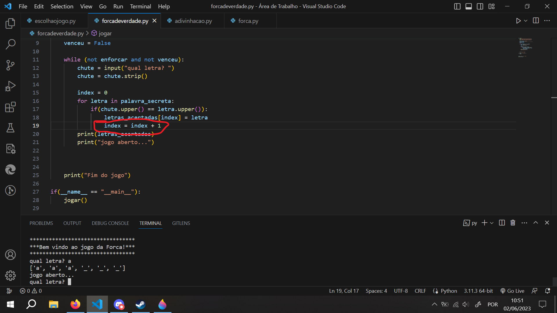Click the code minimap preview

tap(525, 48)
